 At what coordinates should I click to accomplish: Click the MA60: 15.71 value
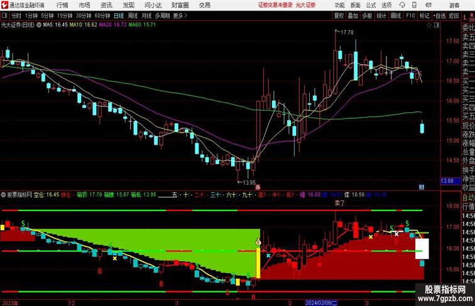(142, 25)
